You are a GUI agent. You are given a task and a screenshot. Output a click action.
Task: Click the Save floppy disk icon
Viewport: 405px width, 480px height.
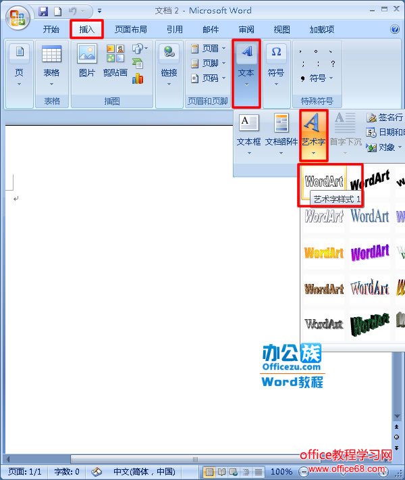click(43, 11)
